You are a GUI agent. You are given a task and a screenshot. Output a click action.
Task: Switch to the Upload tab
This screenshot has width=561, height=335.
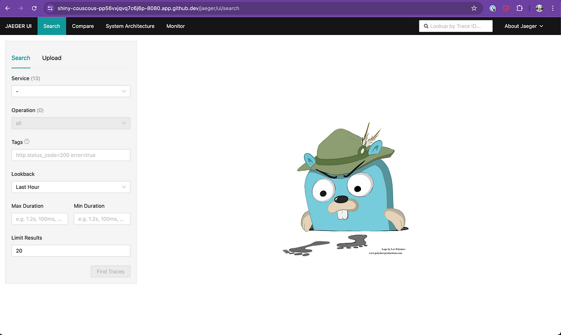click(52, 58)
